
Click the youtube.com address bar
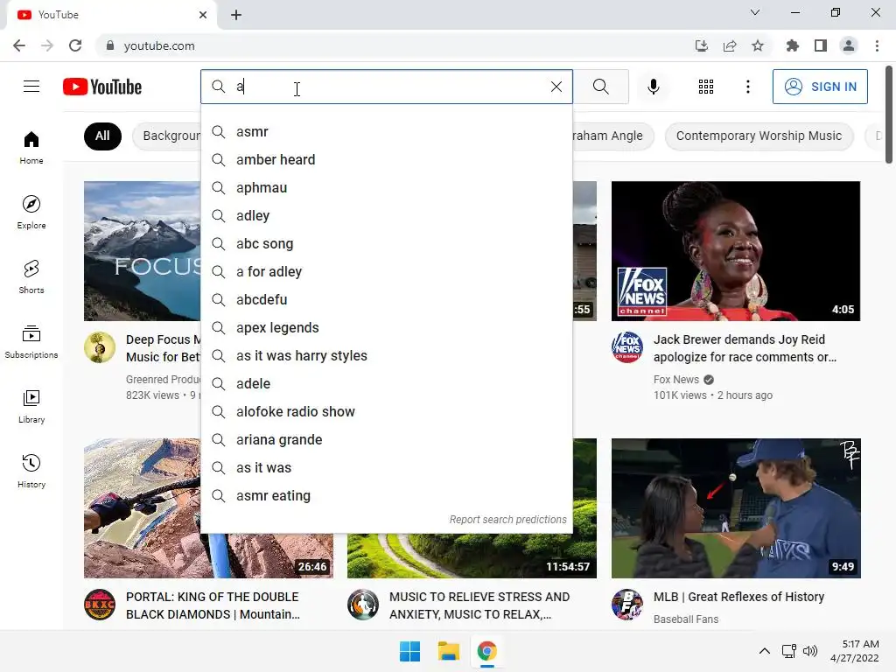(x=395, y=45)
